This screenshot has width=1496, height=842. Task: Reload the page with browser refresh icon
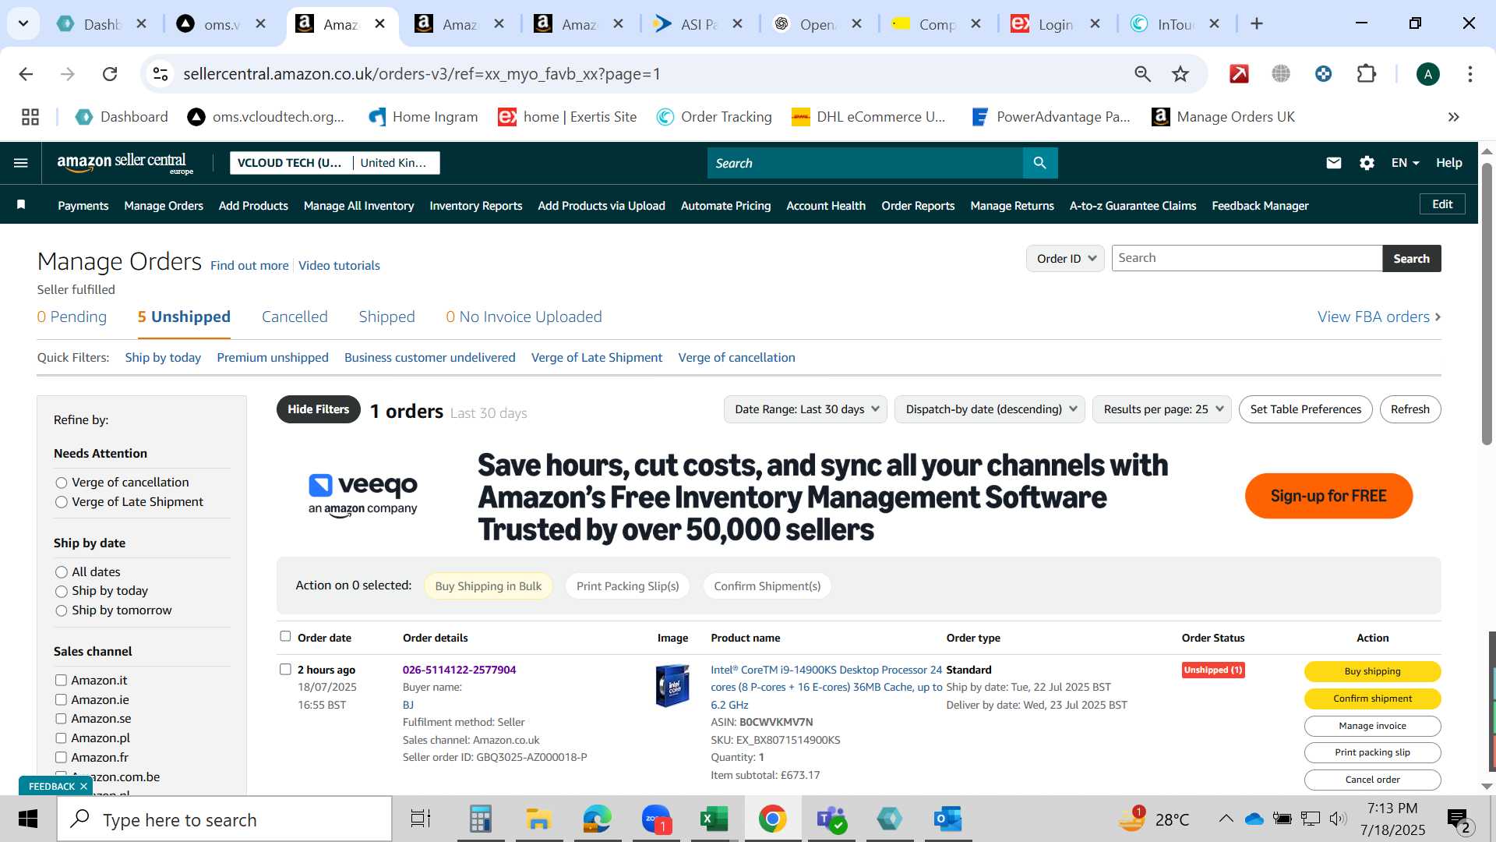pyautogui.click(x=110, y=74)
